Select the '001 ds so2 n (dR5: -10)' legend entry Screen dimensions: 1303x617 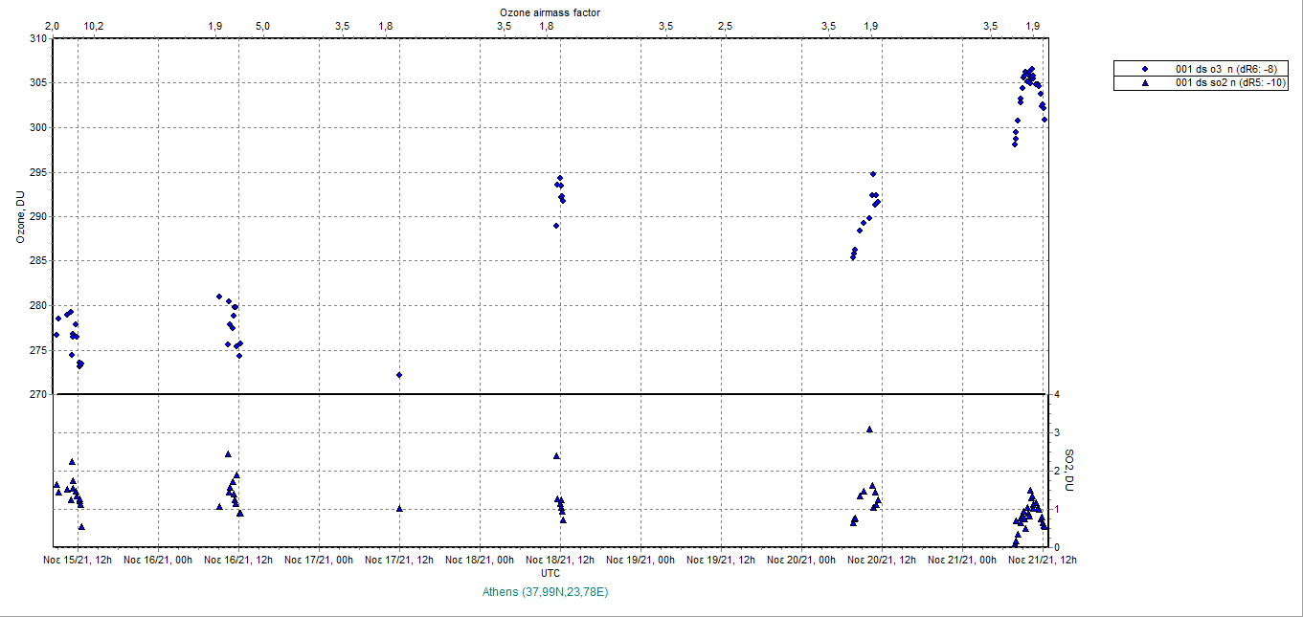click(x=1229, y=83)
